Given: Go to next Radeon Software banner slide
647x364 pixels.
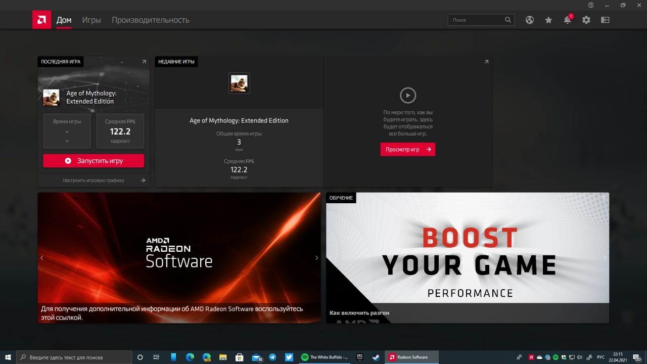Looking at the screenshot, I should coord(316,258).
